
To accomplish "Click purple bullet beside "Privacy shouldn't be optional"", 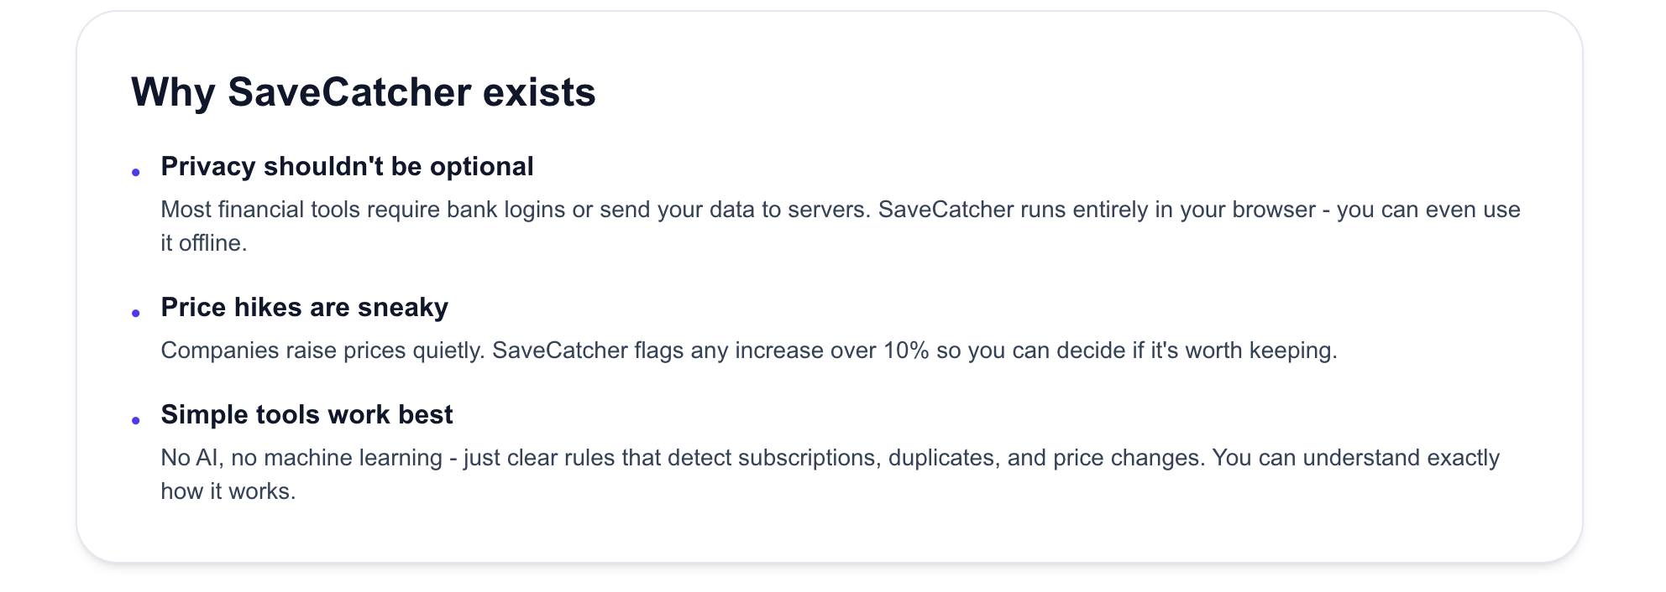I will coord(136,173).
